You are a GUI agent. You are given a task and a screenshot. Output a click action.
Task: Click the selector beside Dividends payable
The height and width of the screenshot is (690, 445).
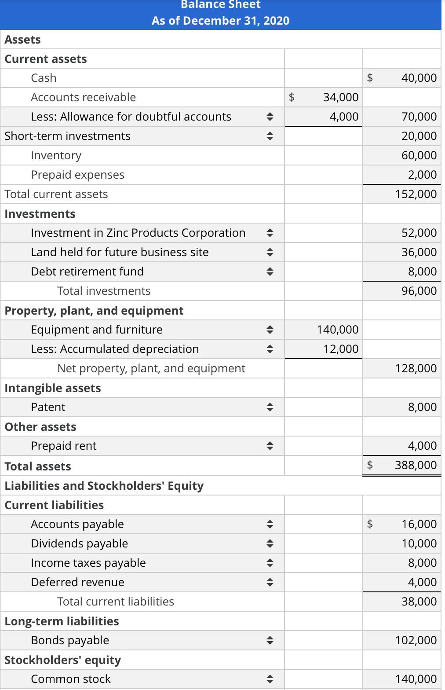click(x=270, y=543)
